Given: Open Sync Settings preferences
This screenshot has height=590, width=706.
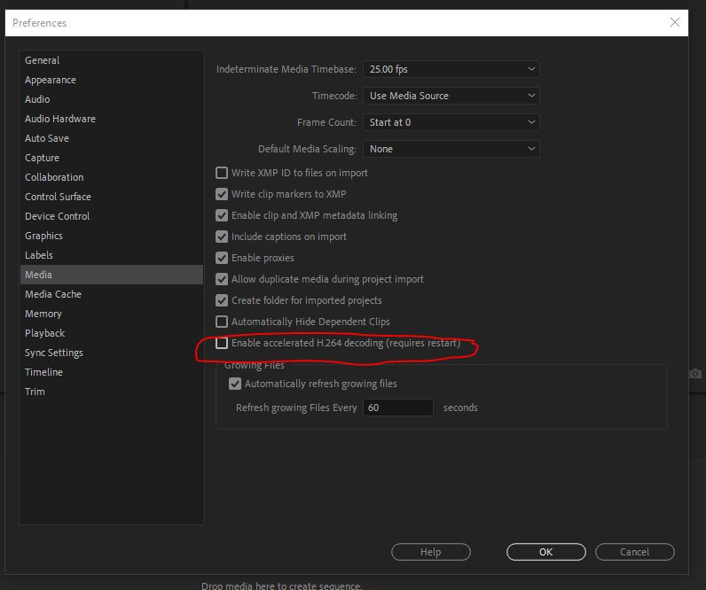Looking at the screenshot, I should [x=112, y=353].
